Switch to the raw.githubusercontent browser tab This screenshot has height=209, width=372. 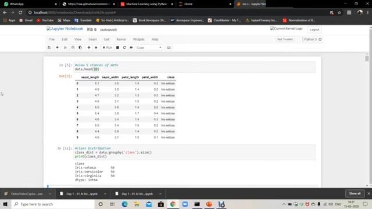(x=88, y=4)
